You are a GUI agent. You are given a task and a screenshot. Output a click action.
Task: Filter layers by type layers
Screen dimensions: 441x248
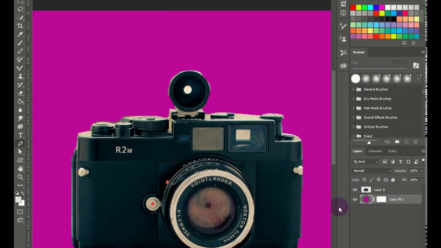[400, 162]
